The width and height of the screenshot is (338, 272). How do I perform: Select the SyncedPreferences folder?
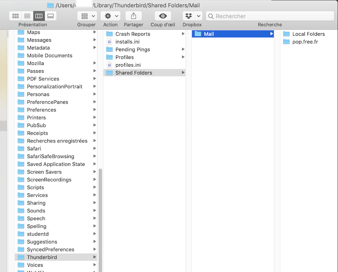[56, 249]
